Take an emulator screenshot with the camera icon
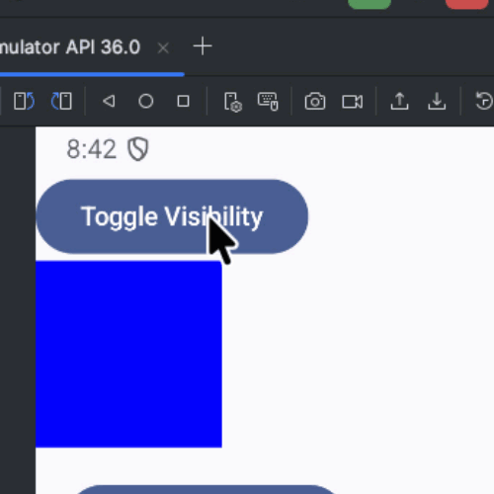 [x=315, y=101]
